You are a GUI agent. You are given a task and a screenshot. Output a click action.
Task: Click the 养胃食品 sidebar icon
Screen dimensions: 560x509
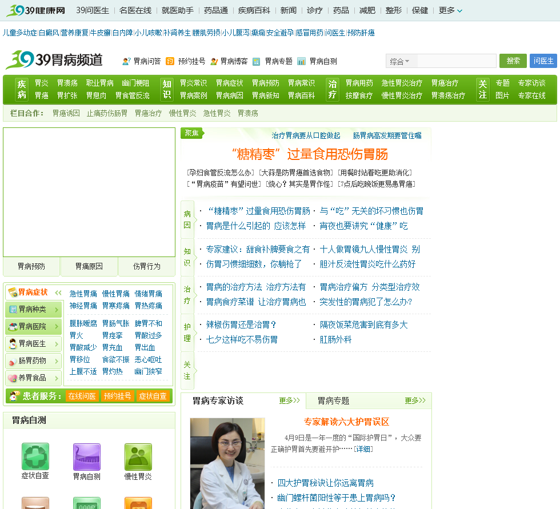point(13,378)
